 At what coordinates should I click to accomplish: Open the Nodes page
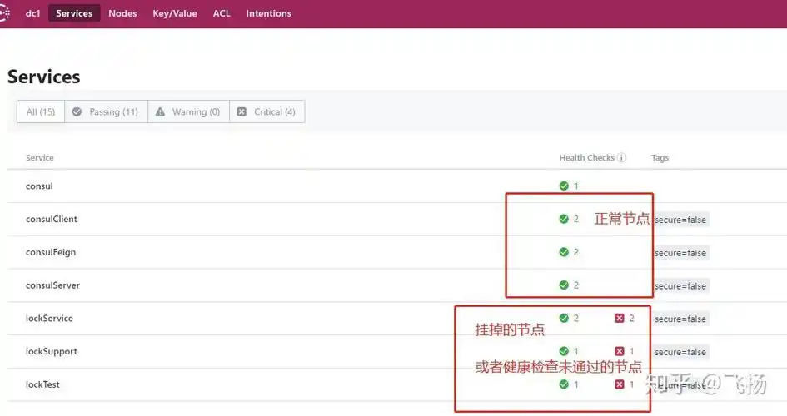122,13
